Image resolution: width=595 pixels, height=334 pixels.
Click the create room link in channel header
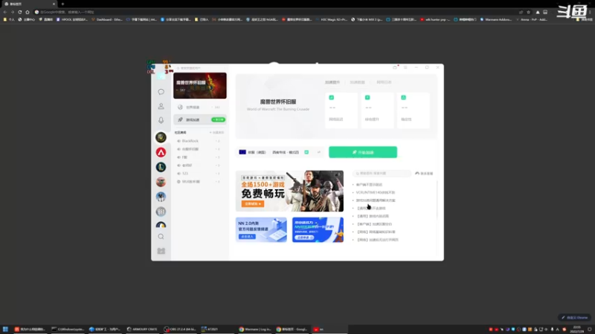pyautogui.click(x=217, y=133)
